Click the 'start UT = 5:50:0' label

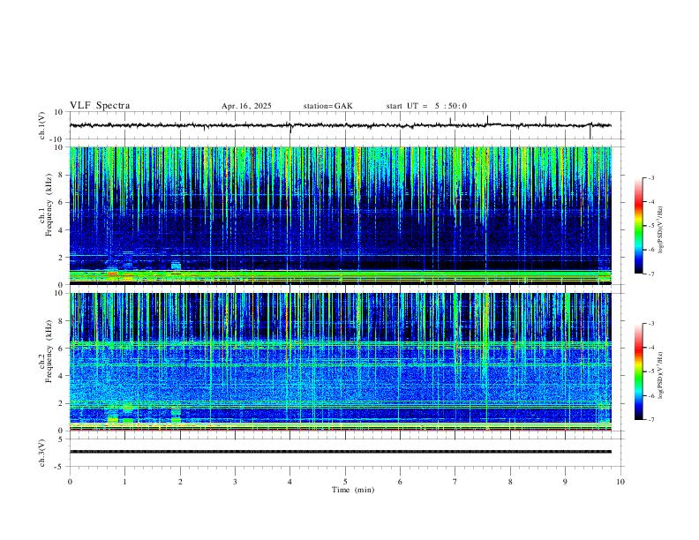coord(426,106)
